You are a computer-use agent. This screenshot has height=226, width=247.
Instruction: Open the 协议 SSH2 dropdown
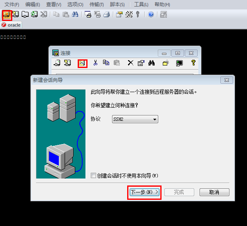point(135,119)
